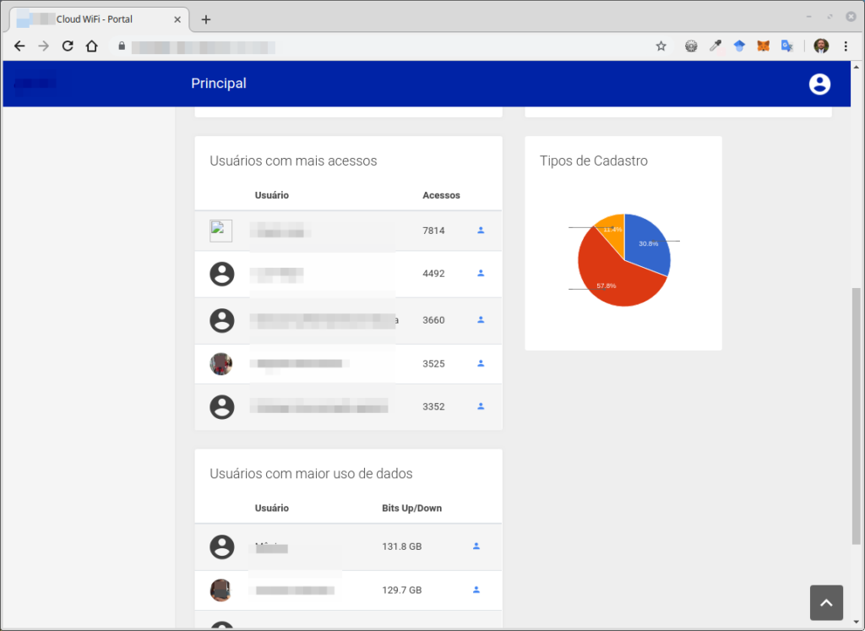Open a new browser tab
The width and height of the screenshot is (865, 631).
click(206, 19)
